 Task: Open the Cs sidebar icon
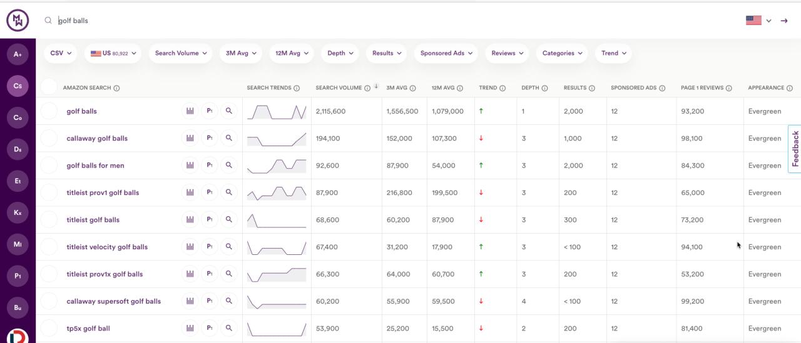click(18, 86)
